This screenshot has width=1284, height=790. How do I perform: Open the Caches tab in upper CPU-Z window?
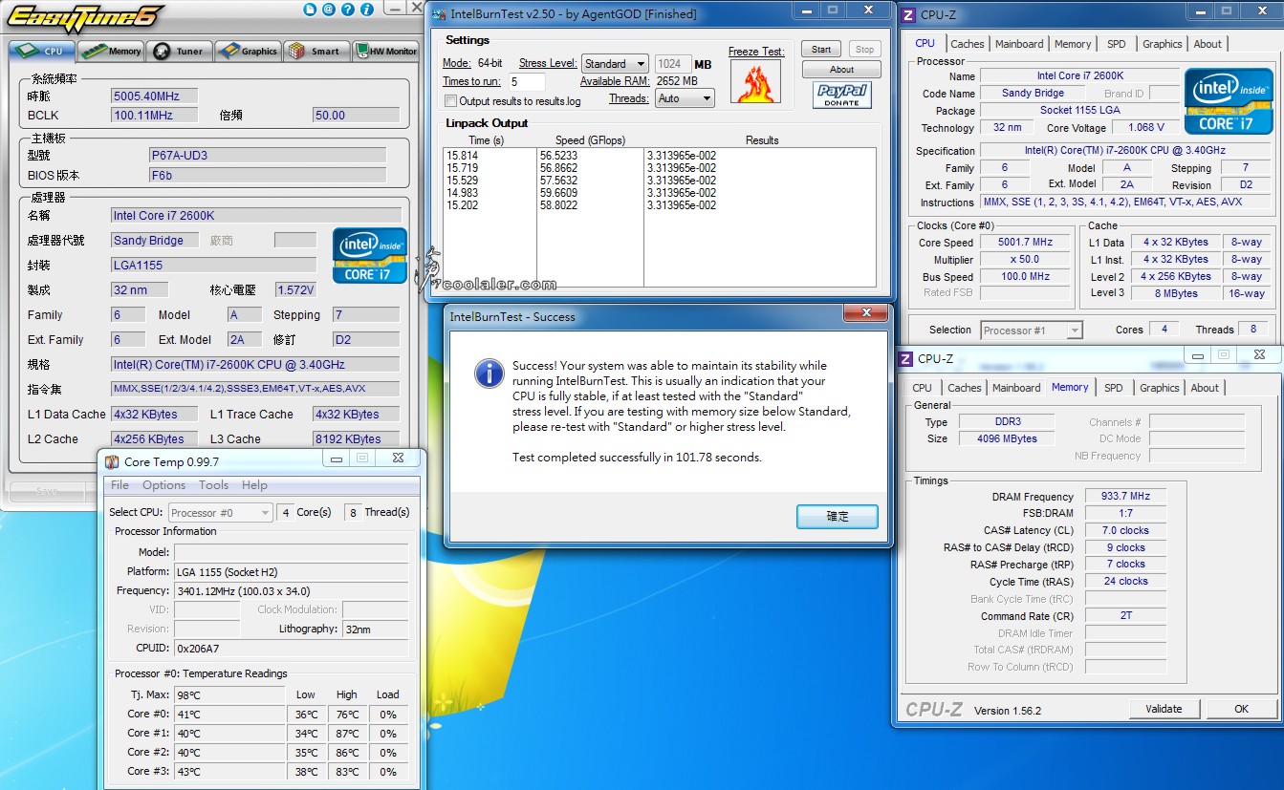(x=968, y=44)
